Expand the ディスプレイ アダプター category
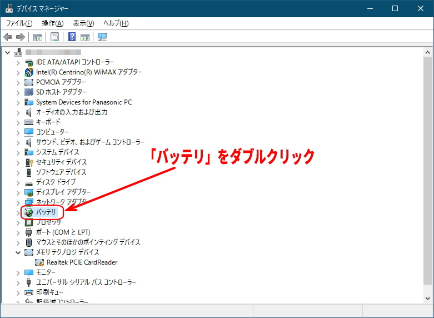This screenshot has height=318, width=434. point(18,192)
